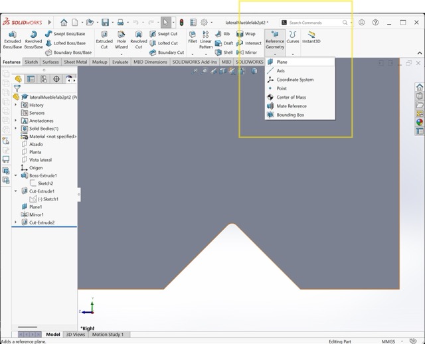Select the Draft feature
Screen dimensions: 425x344
(224, 43)
